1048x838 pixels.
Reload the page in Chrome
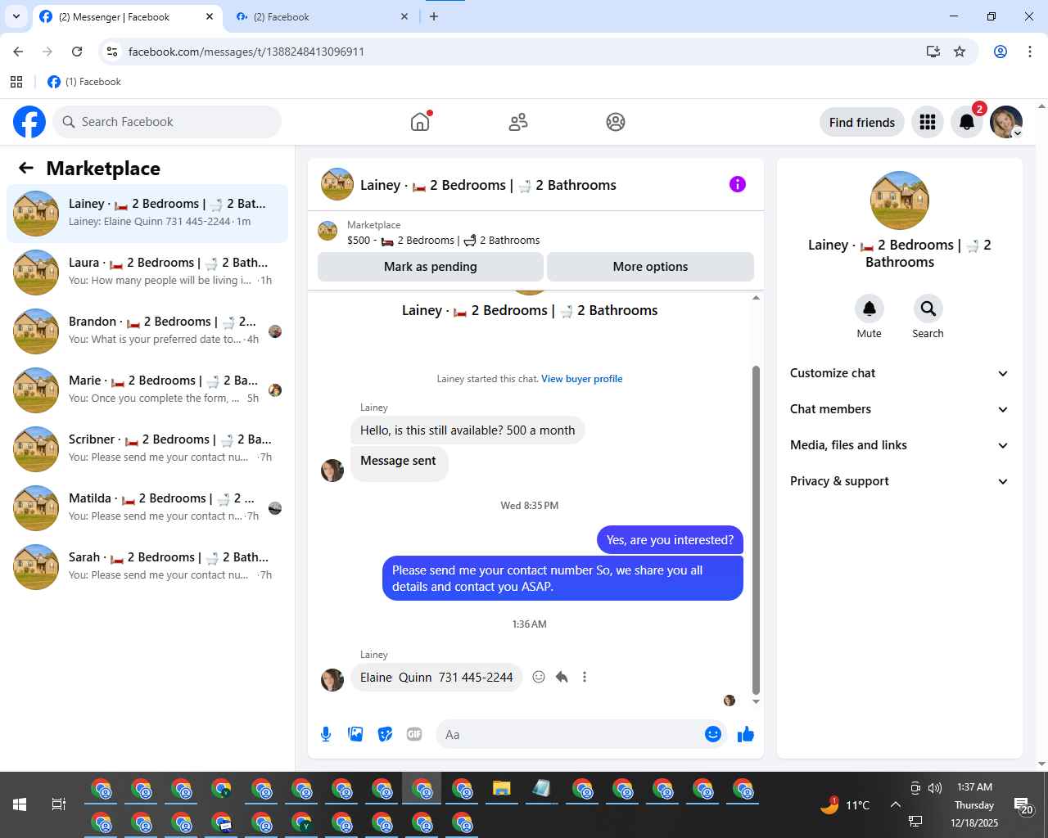[x=77, y=52]
